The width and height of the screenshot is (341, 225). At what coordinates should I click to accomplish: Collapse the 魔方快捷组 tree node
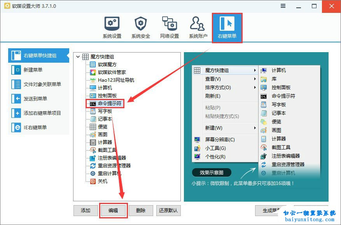pyautogui.click(x=78, y=56)
